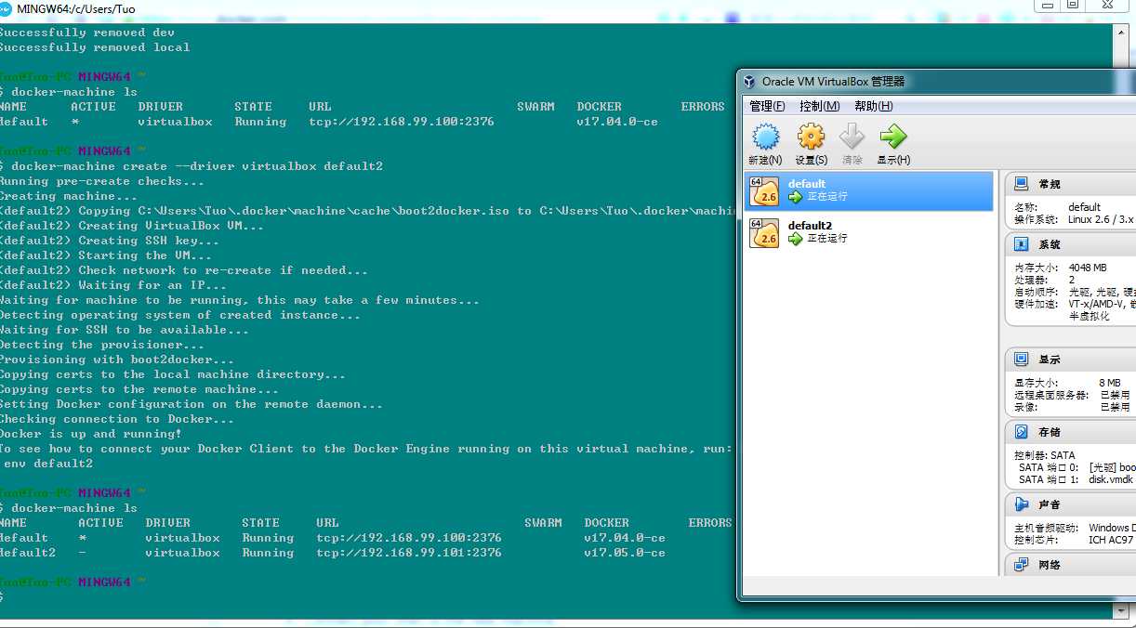Click the 显示 section heading in details
This screenshot has width=1136, height=628.
pyautogui.click(x=1050, y=359)
